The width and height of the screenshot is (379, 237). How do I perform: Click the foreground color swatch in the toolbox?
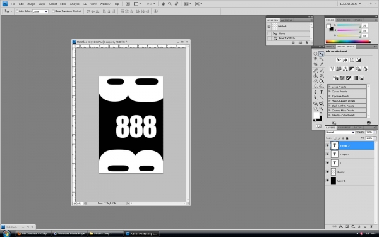(316, 116)
